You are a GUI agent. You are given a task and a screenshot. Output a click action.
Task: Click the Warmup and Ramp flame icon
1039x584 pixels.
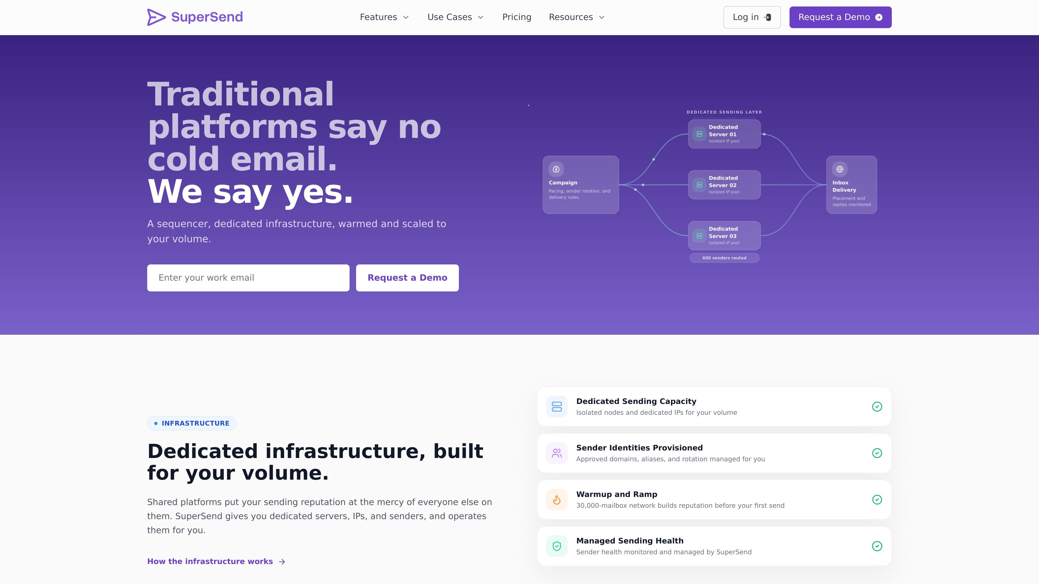(557, 500)
